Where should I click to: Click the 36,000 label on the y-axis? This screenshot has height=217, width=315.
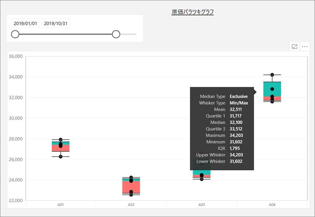(15, 56)
